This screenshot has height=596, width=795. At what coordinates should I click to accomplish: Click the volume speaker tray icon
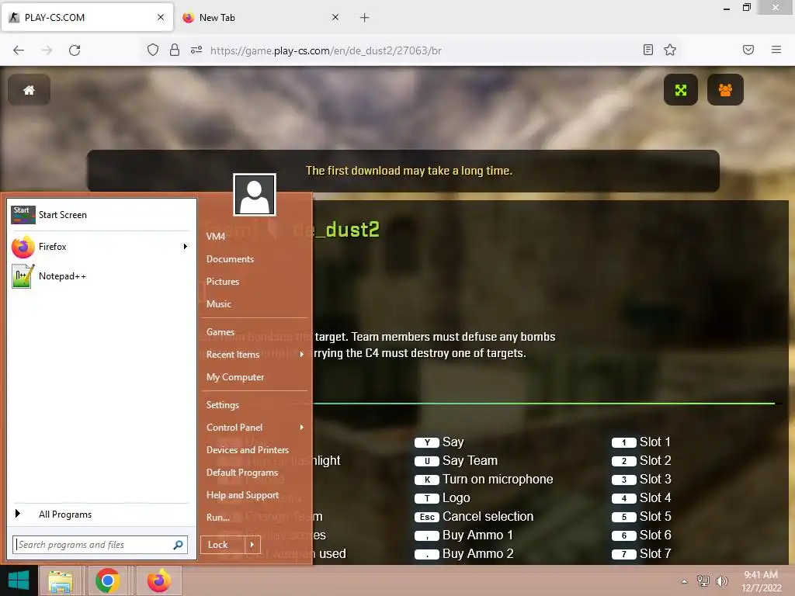721,580
